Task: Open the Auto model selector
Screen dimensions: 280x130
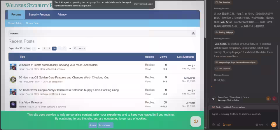Action: tap(259, 125)
